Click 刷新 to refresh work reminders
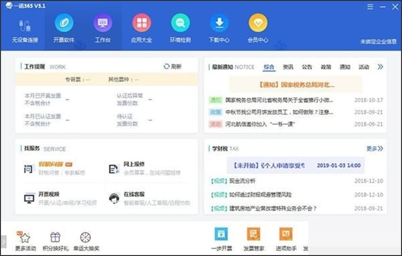Screen dimensions: 402x256 (x=172, y=66)
